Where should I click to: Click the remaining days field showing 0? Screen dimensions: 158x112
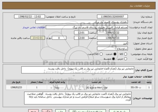(59, 38)
